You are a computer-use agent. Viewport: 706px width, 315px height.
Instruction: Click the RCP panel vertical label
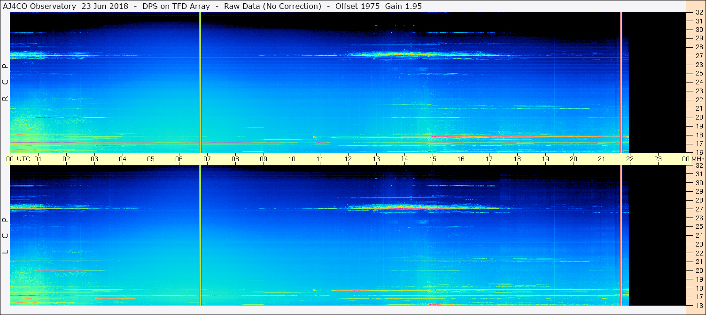(x=5, y=82)
